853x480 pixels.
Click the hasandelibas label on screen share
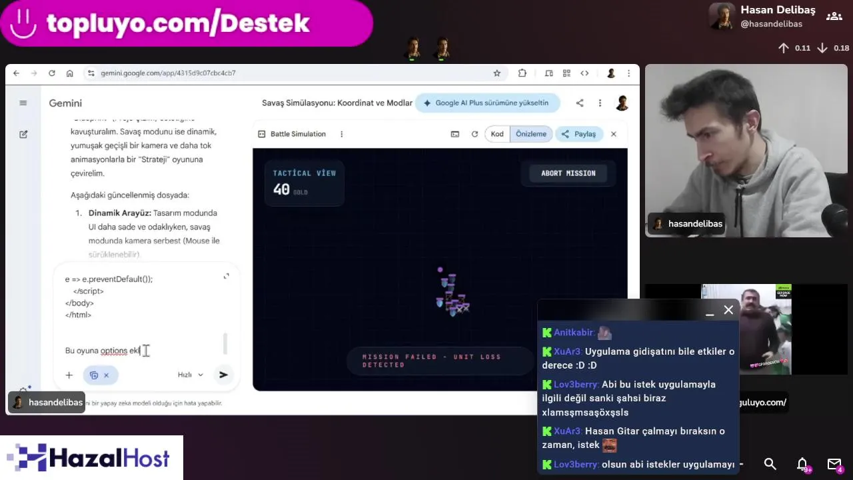(47, 403)
